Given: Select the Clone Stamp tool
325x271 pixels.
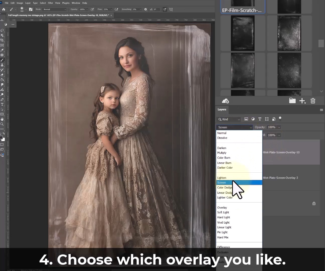Looking at the screenshot, I should (2, 65).
